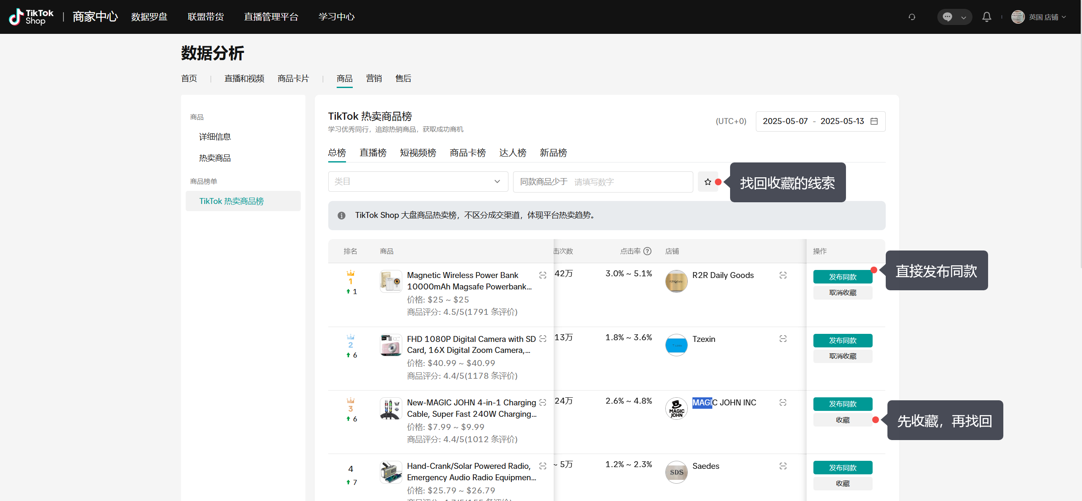Viewport: 1082px width, 501px height.
Task: Expand the chevron beside chat bubble
Action: tap(964, 17)
